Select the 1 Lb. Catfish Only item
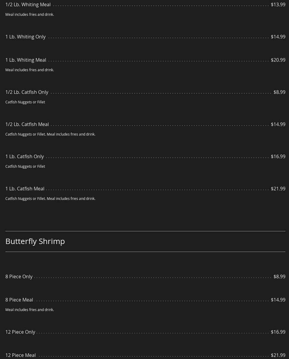This screenshot has width=289, height=359. coord(25,156)
